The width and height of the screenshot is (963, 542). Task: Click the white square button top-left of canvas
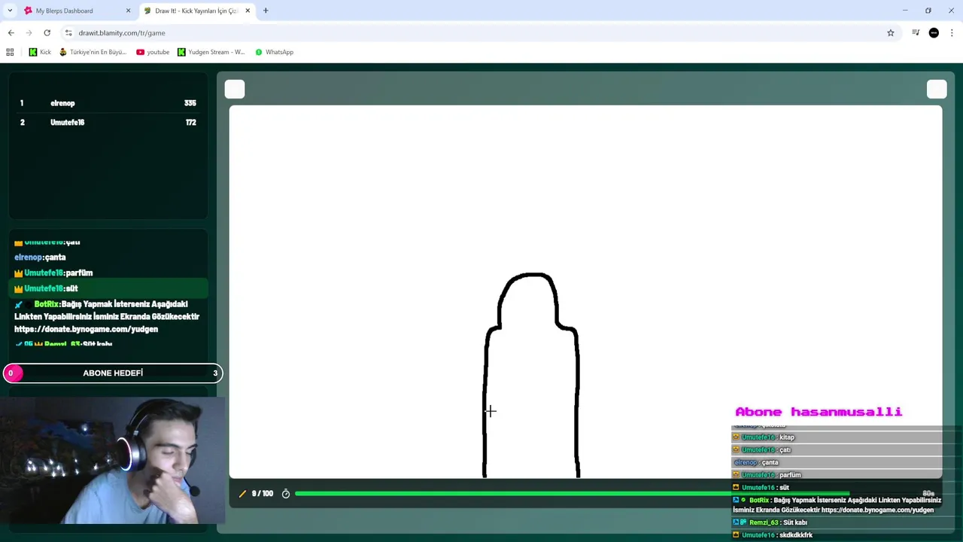tap(235, 90)
